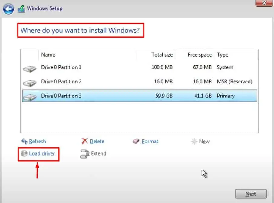Click the 67.0 MB free space cell
The height and width of the screenshot is (203, 274).
pyautogui.click(x=202, y=67)
